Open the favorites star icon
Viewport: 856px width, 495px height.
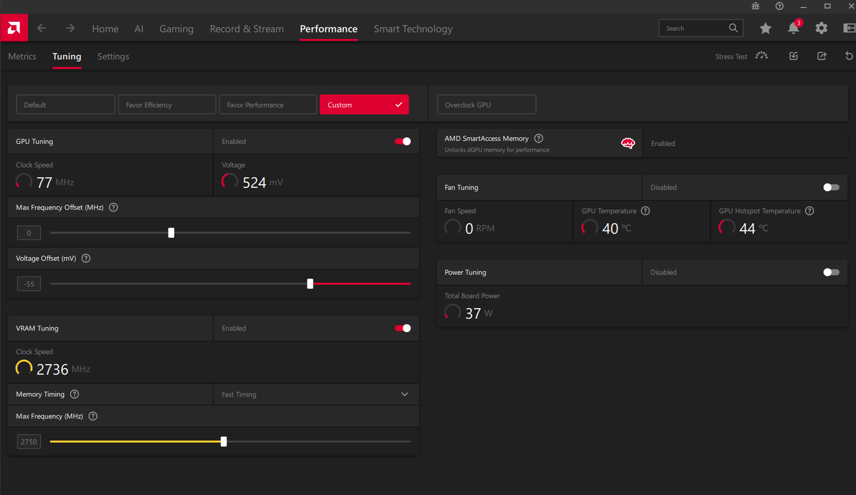[766, 28]
